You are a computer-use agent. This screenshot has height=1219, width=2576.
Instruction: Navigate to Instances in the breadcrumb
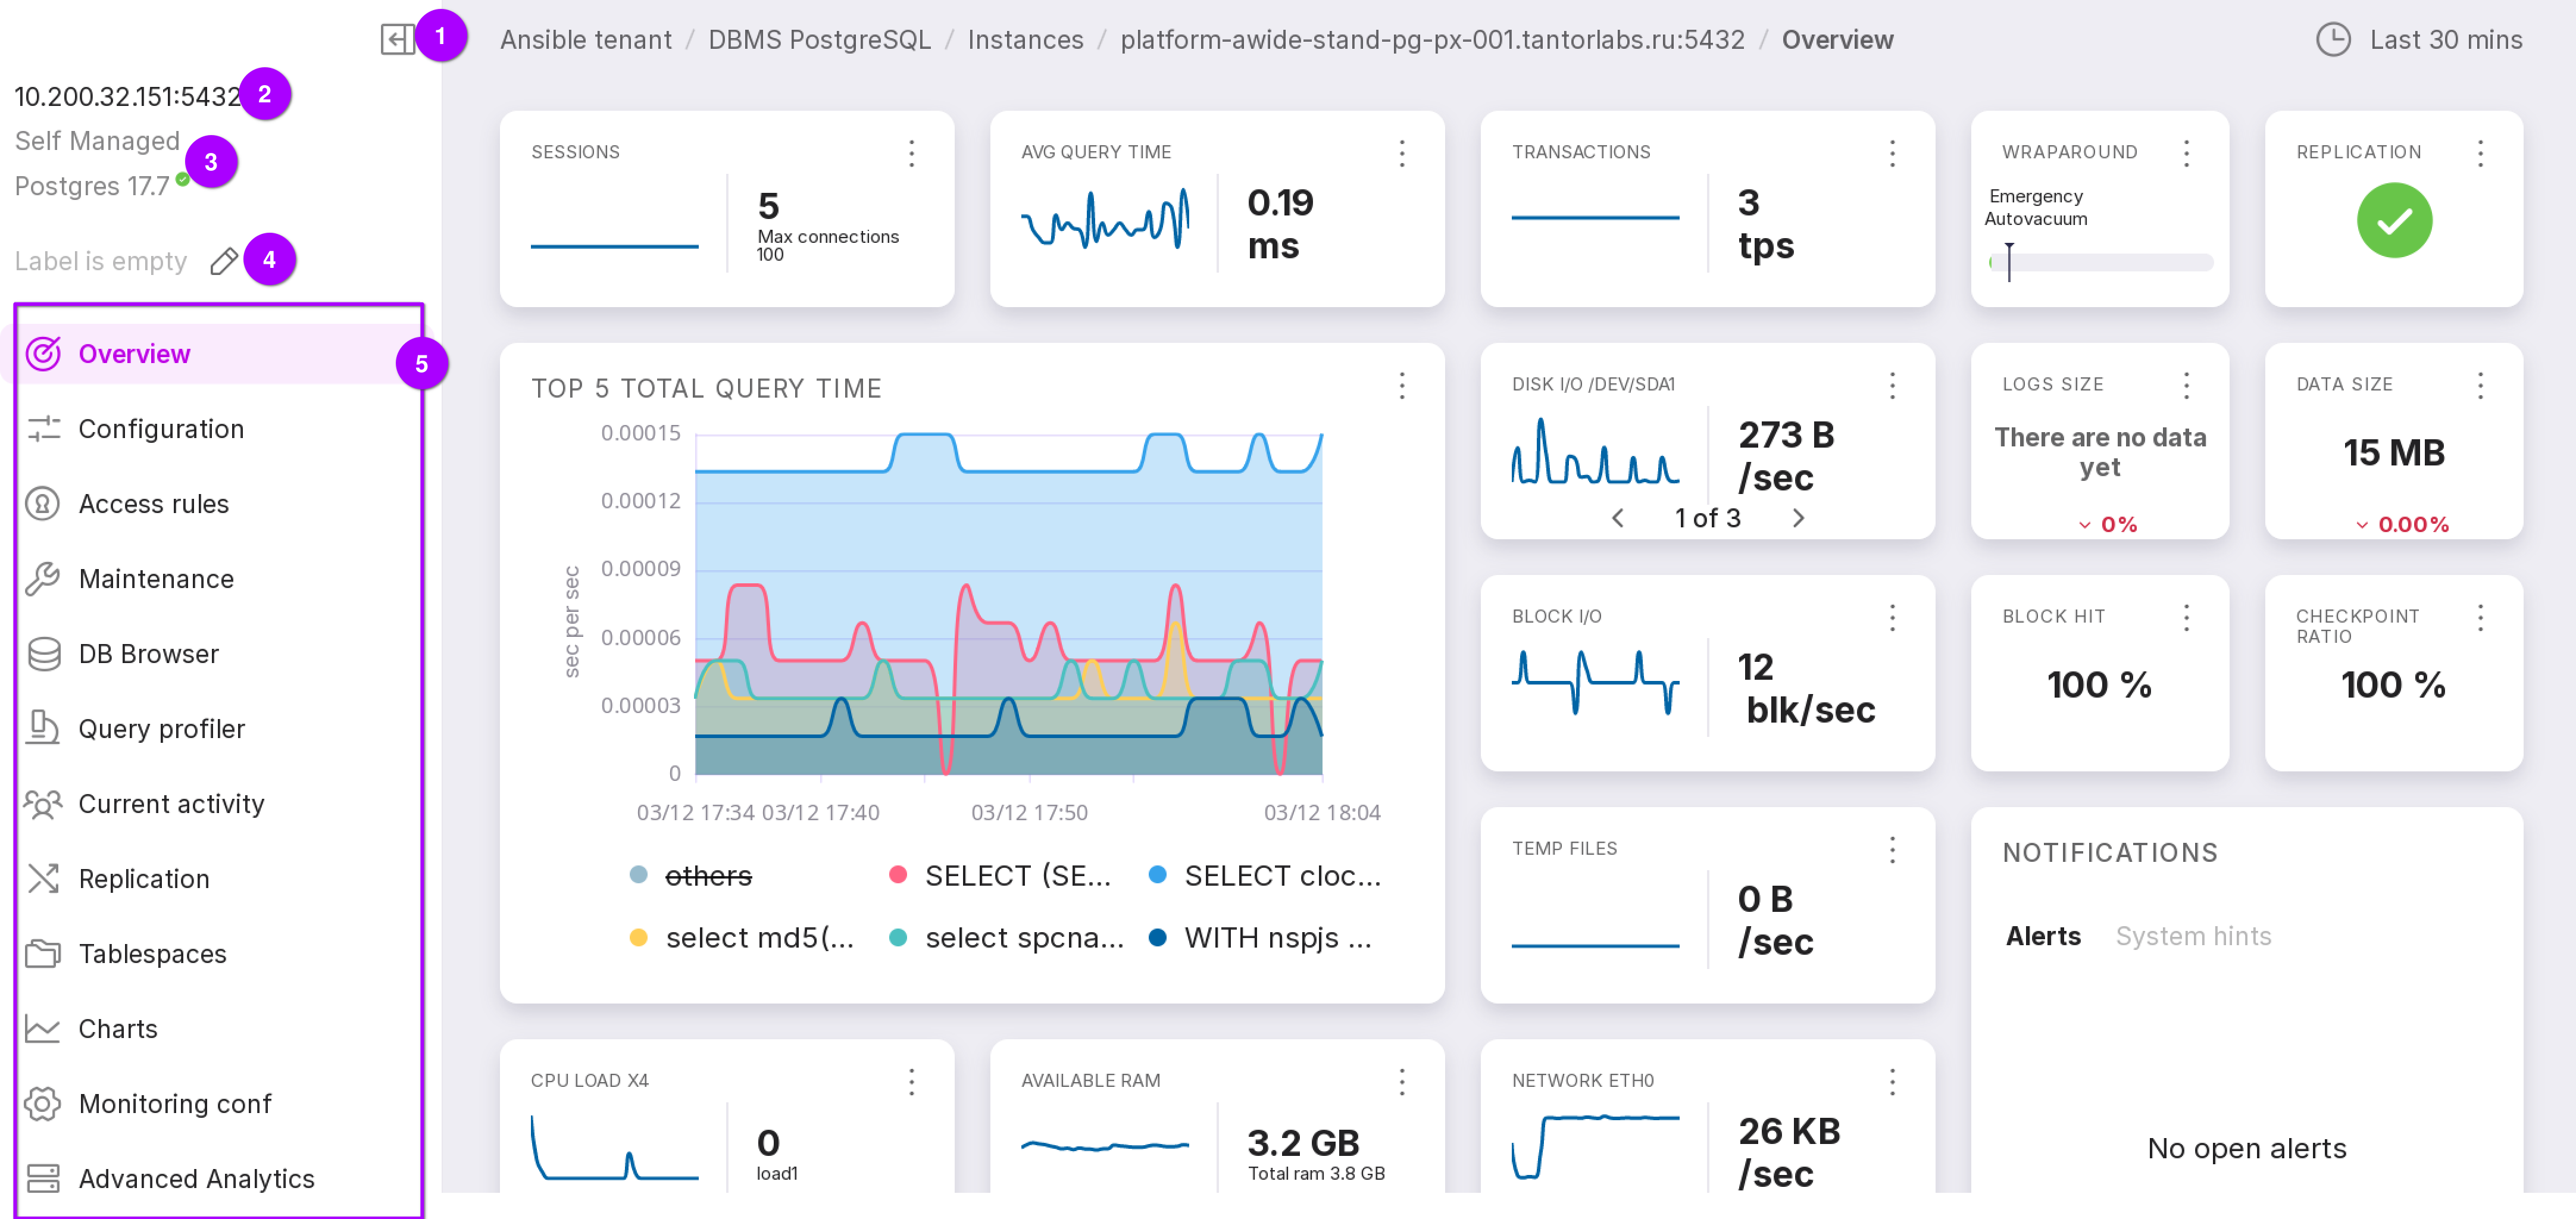[1025, 40]
